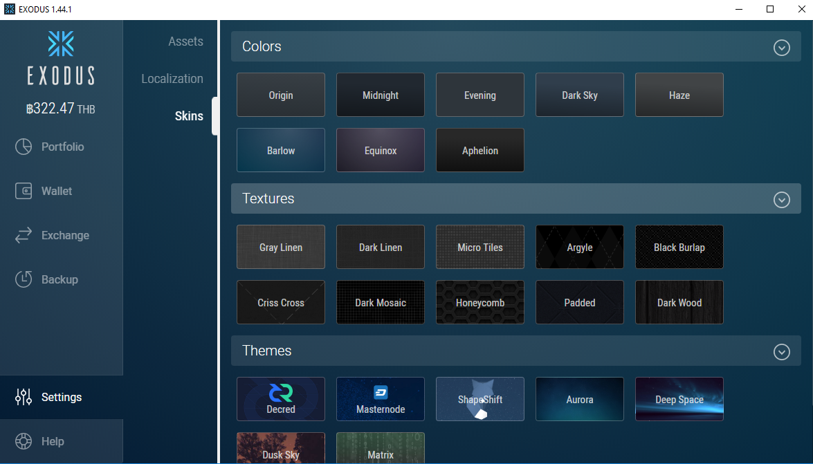
Task: Choose the Argyle texture
Action: coord(580,248)
